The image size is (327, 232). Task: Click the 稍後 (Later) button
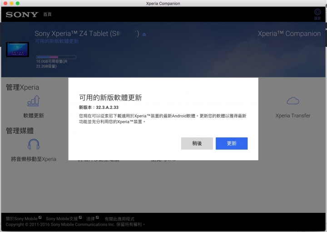(x=197, y=143)
